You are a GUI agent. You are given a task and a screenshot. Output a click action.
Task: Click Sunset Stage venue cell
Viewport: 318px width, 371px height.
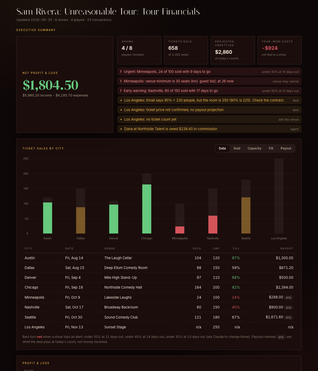115,327
